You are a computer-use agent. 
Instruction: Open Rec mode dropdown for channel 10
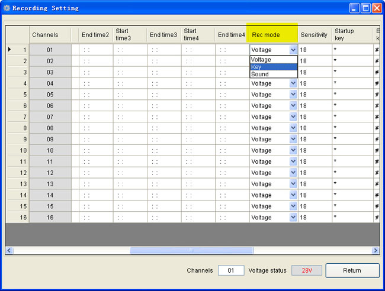click(x=293, y=150)
